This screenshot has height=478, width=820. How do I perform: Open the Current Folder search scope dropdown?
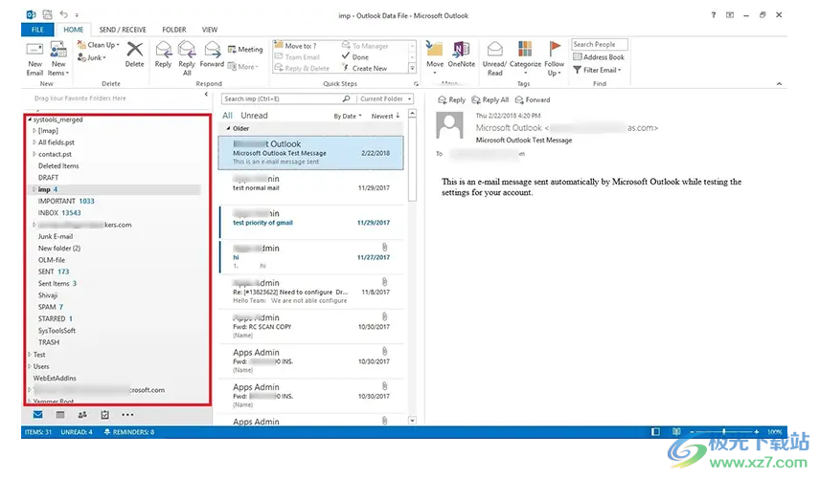tap(386, 99)
